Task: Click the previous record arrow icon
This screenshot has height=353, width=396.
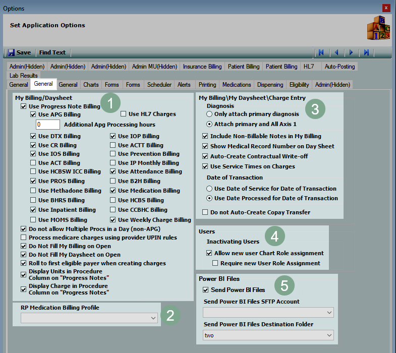Action: coord(336,52)
